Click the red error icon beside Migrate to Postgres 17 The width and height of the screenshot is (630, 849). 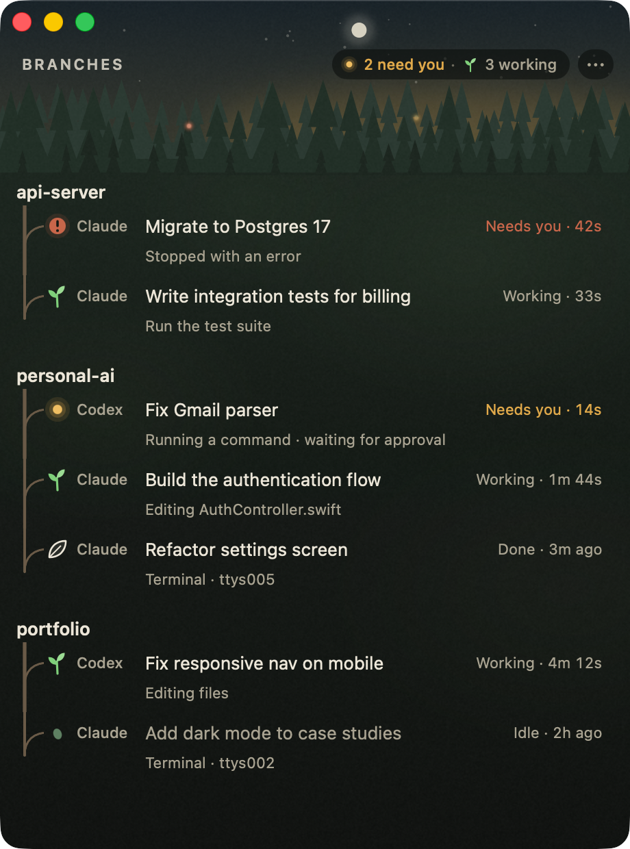point(58,226)
